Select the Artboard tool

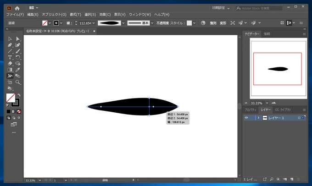coord(10,82)
